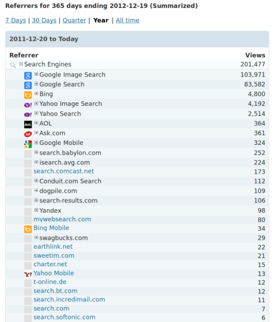
Task: Click the gray placeholder icon for search.babylon.com
Action: 28,154
